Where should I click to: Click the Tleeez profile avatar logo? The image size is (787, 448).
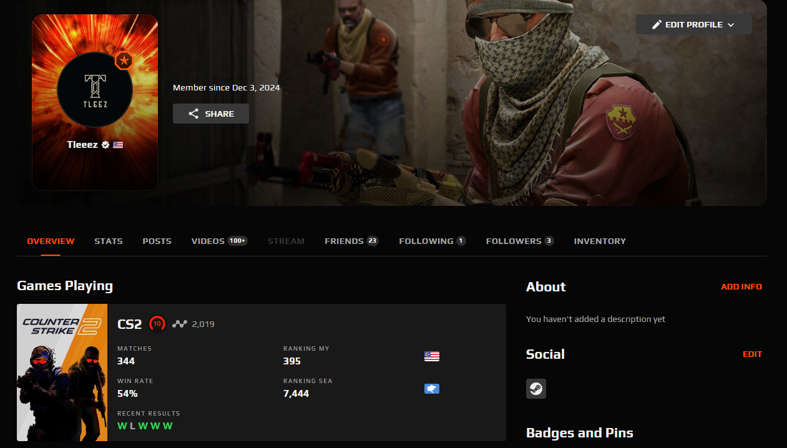coord(95,90)
